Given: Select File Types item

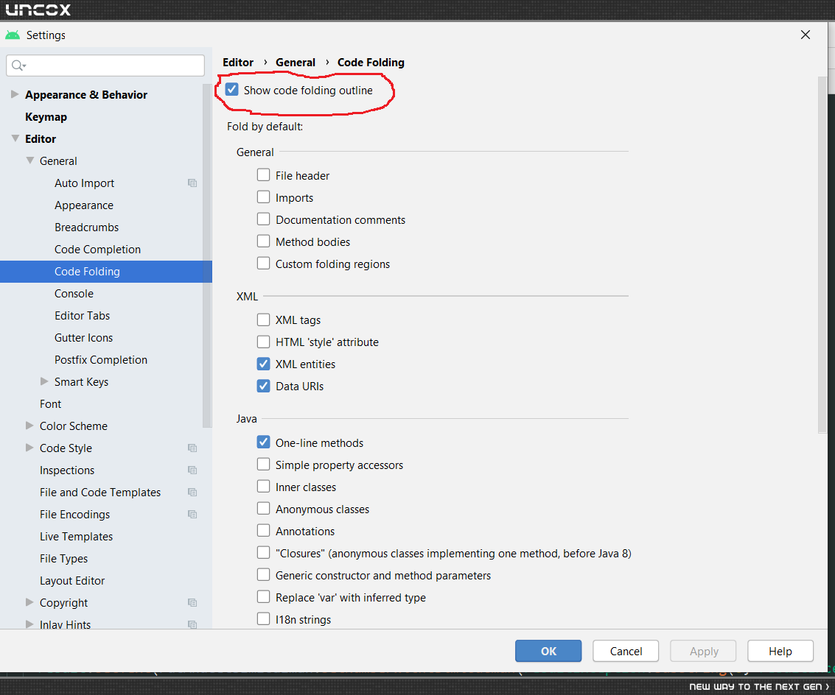Looking at the screenshot, I should click(63, 559).
